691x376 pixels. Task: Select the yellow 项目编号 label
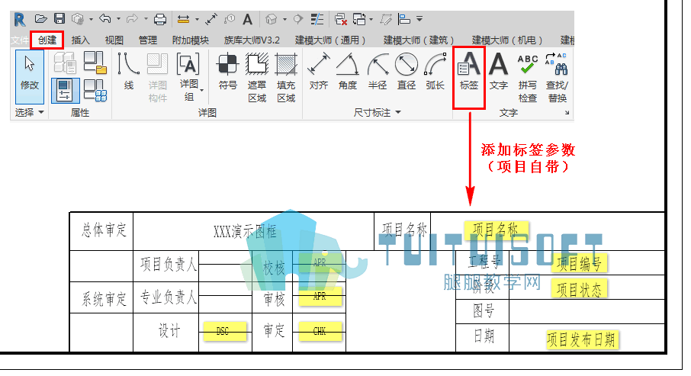(579, 264)
